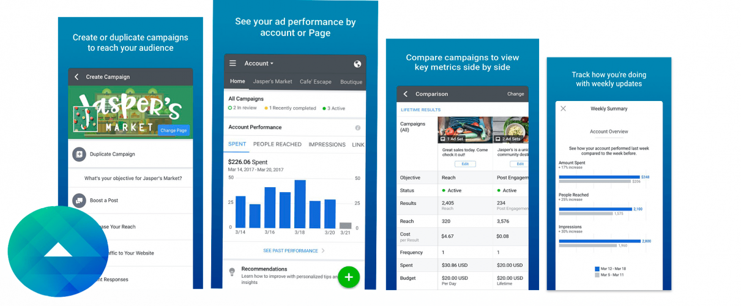Click the Duplicate Campaign plus icon
This screenshot has width=741, height=306.
[x=79, y=154]
